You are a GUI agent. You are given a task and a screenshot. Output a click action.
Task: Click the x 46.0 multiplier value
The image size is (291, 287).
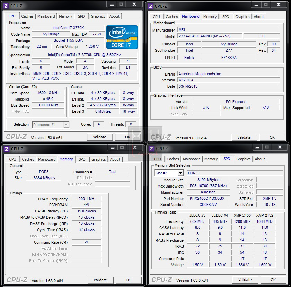click(48, 99)
